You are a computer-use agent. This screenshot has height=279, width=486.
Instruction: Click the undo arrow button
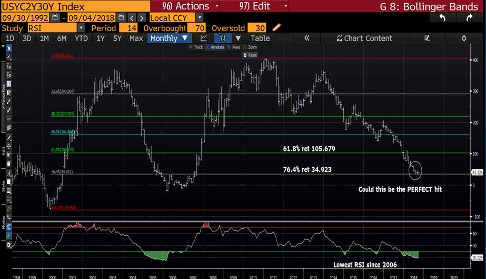pos(442,17)
